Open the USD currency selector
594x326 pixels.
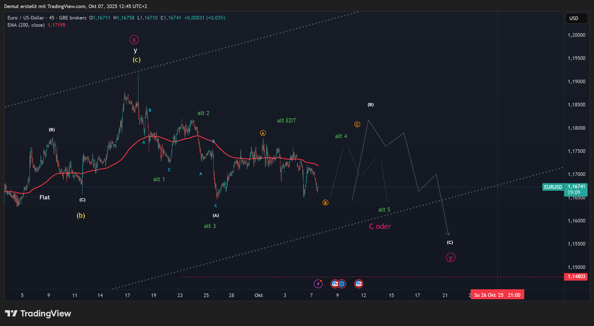coord(576,18)
